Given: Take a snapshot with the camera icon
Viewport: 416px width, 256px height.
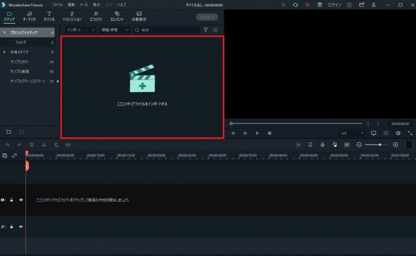Looking at the screenshot, I should (385, 133).
